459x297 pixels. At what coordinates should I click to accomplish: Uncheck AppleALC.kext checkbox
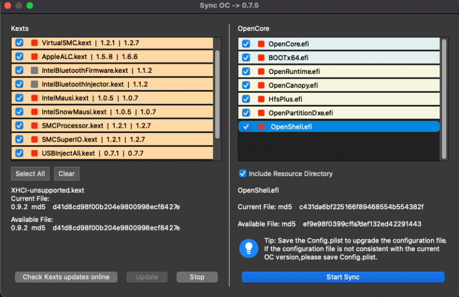click(x=20, y=56)
